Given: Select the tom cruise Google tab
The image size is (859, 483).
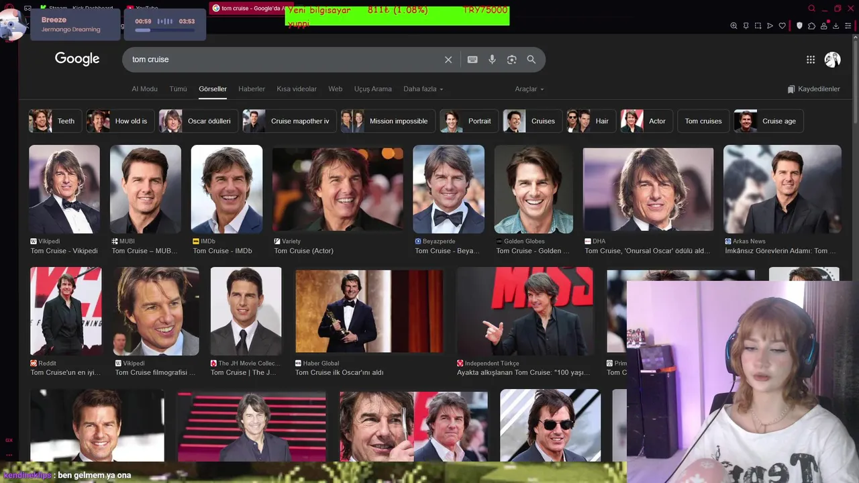Looking at the screenshot, I should [x=248, y=8].
